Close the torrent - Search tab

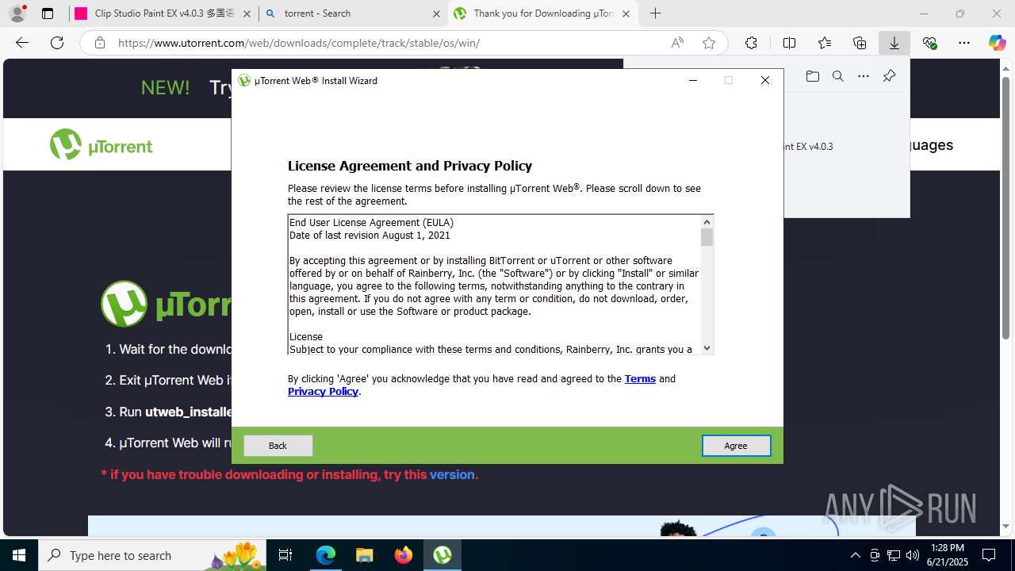point(436,13)
